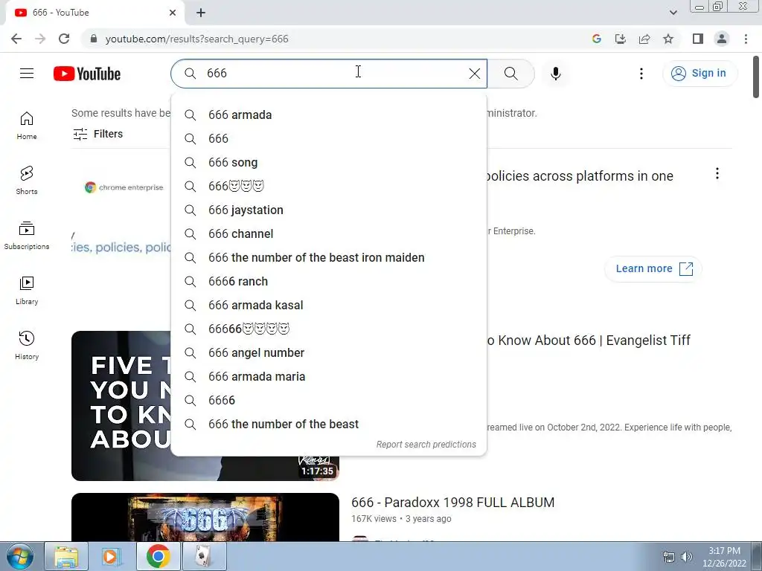Choose suggestion '666 angel number'
The width and height of the screenshot is (762, 571).
[x=329, y=352]
